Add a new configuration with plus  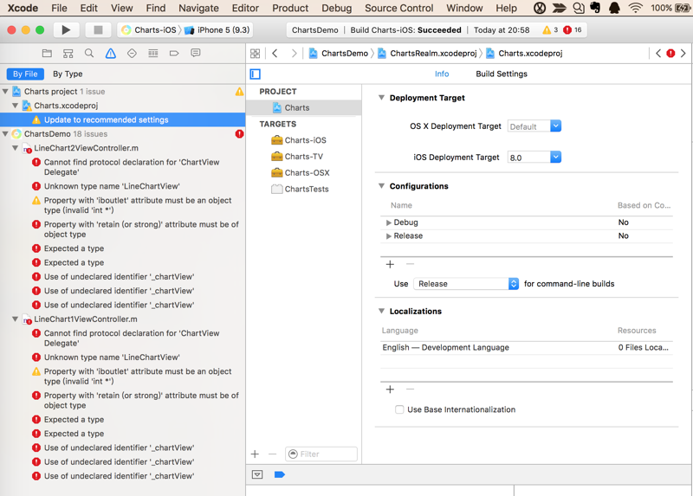pyautogui.click(x=390, y=264)
